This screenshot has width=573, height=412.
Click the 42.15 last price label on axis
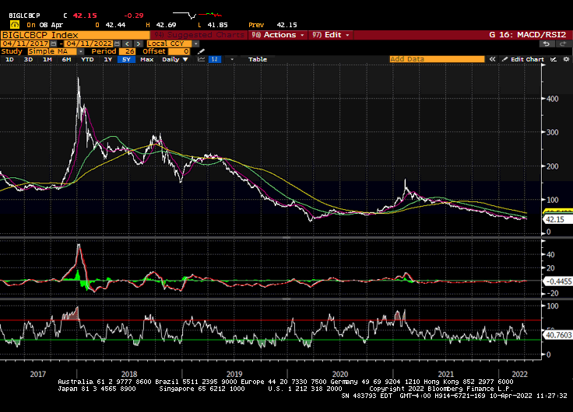pos(557,220)
